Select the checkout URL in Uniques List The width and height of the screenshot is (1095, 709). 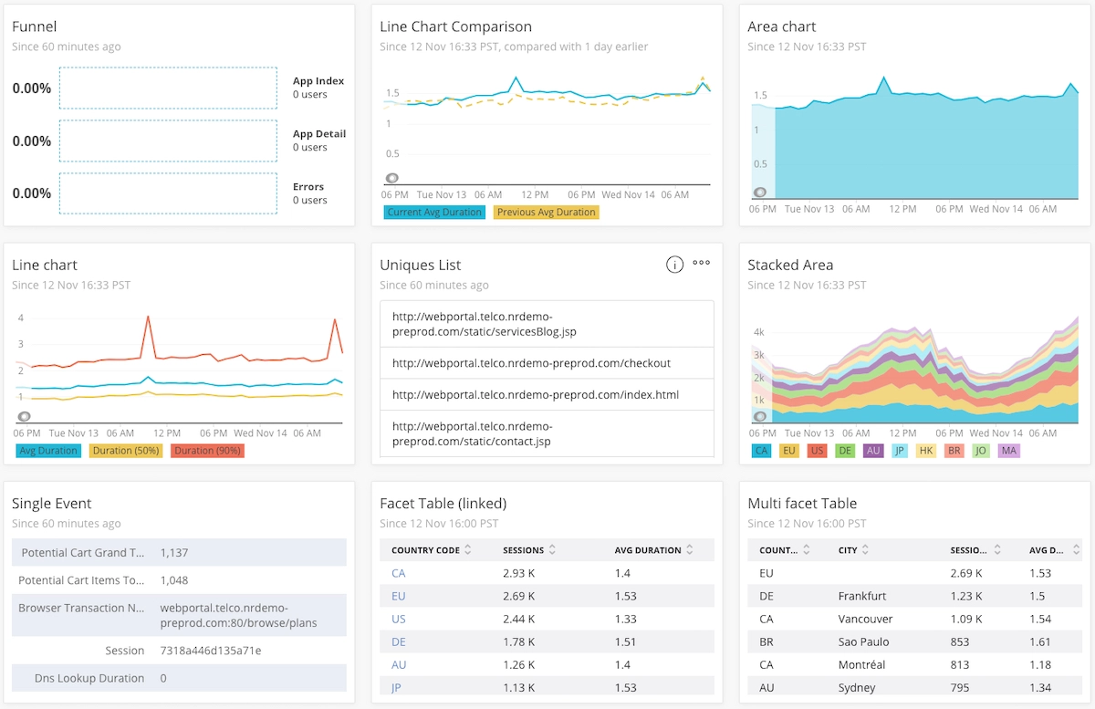(x=547, y=363)
